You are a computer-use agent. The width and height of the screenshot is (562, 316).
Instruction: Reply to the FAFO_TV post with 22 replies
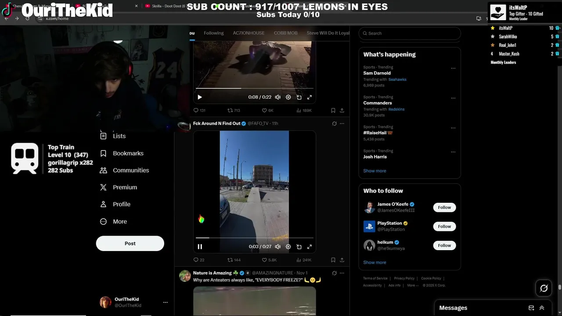click(x=199, y=260)
